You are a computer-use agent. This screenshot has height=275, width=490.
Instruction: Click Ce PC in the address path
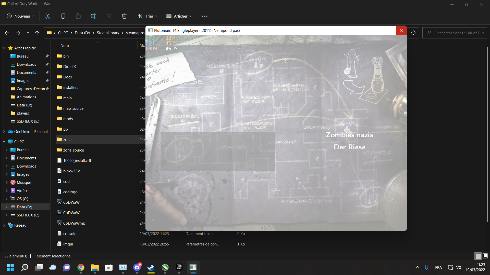(63, 33)
